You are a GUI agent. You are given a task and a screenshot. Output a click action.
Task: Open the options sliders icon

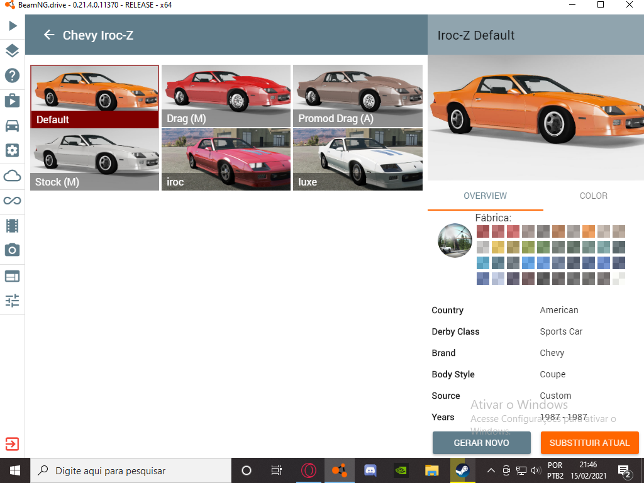(x=13, y=301)
